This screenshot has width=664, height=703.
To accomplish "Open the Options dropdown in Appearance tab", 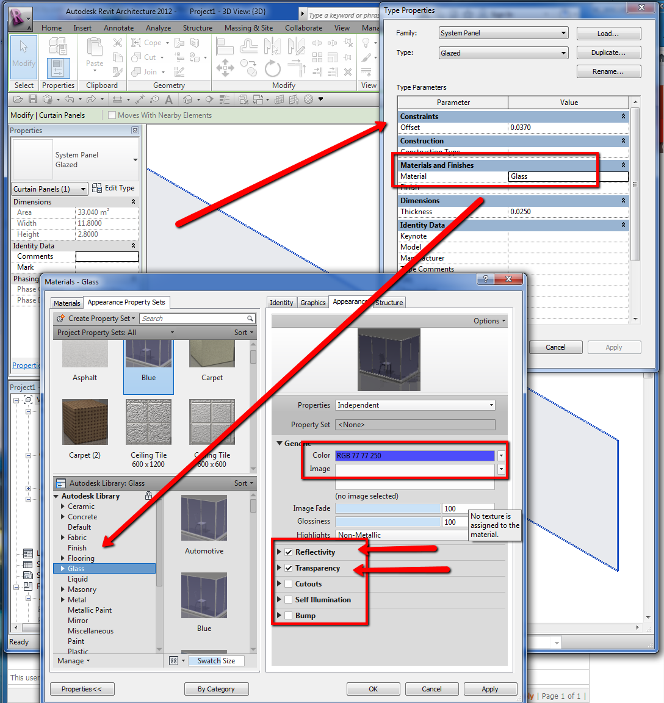I will click(489, 321).
